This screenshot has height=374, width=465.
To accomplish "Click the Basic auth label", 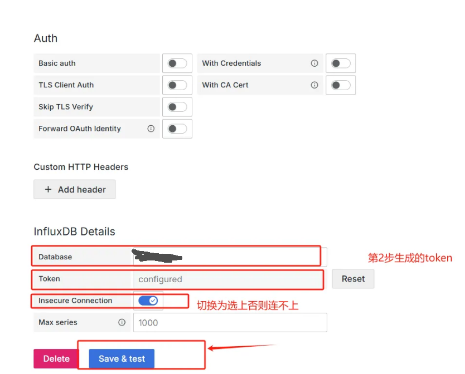I will pyautogui.click(x=57, y=63).
